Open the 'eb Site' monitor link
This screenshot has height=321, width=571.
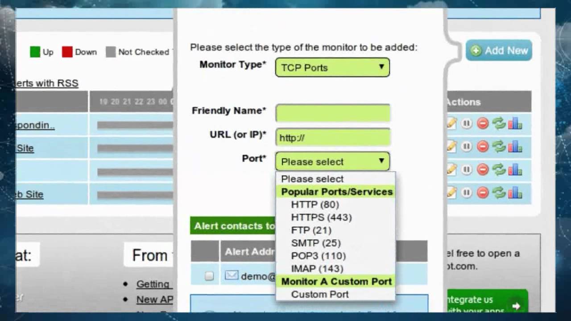(30, 194)
